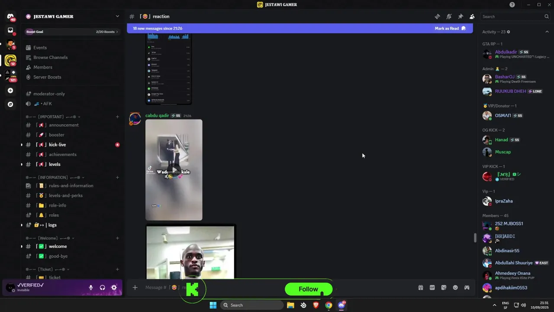Collapse the Activity panel chevron
The height and width of the screenshot is (312, 554).
point(547,32)
